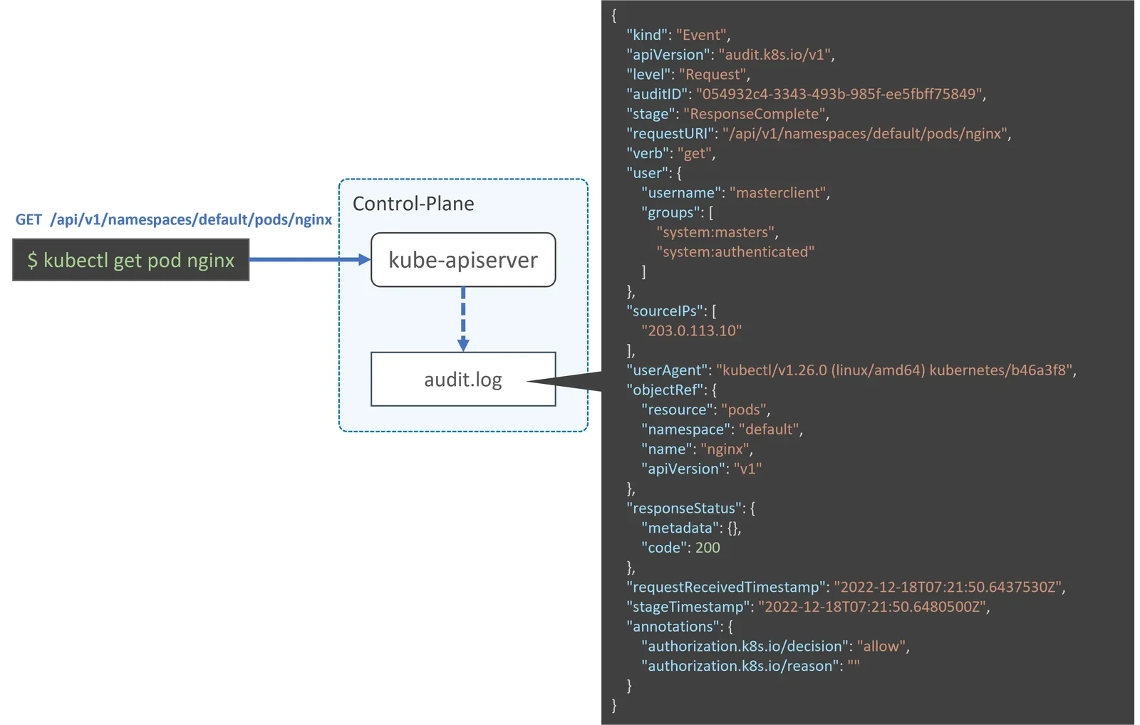Click the kube-apiserver box
Image resolution: width=1140 pixels, height=725 pixels.
pos(463,260)
